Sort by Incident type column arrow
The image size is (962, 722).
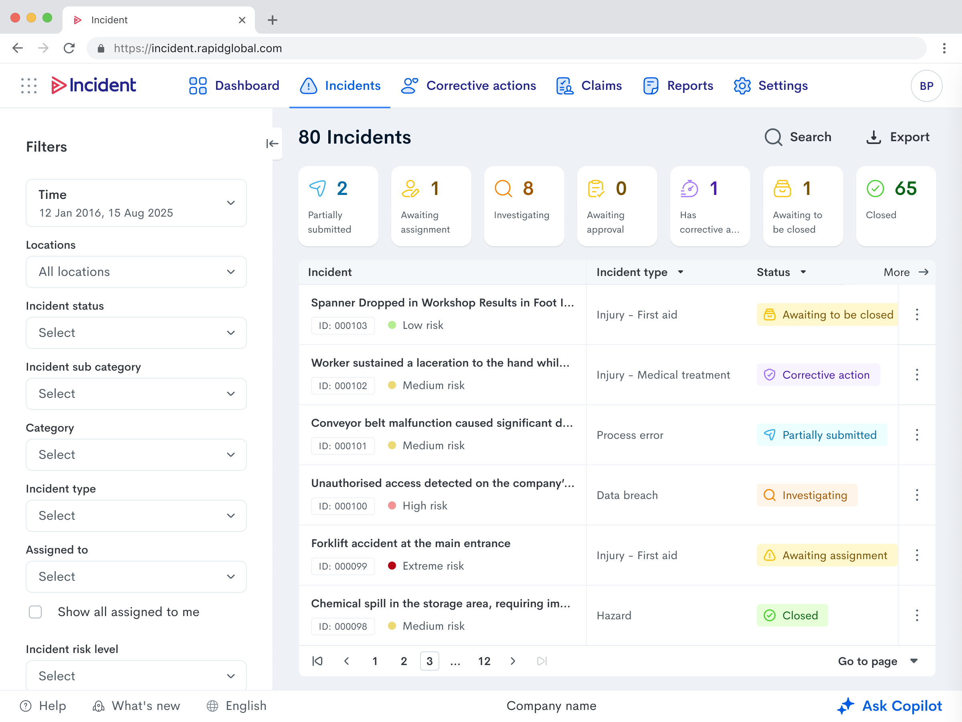681,272
